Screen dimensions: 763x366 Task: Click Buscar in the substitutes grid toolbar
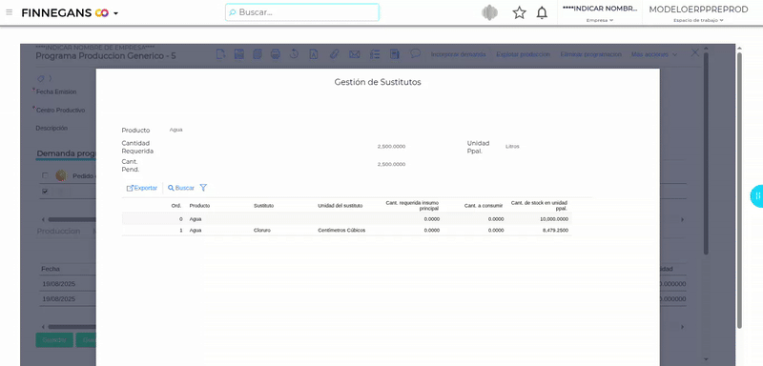[x=181, y=188]
